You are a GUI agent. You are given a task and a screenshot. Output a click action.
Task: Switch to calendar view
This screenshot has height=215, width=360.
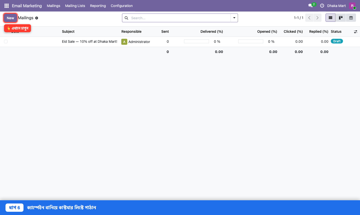click(351, 18)
